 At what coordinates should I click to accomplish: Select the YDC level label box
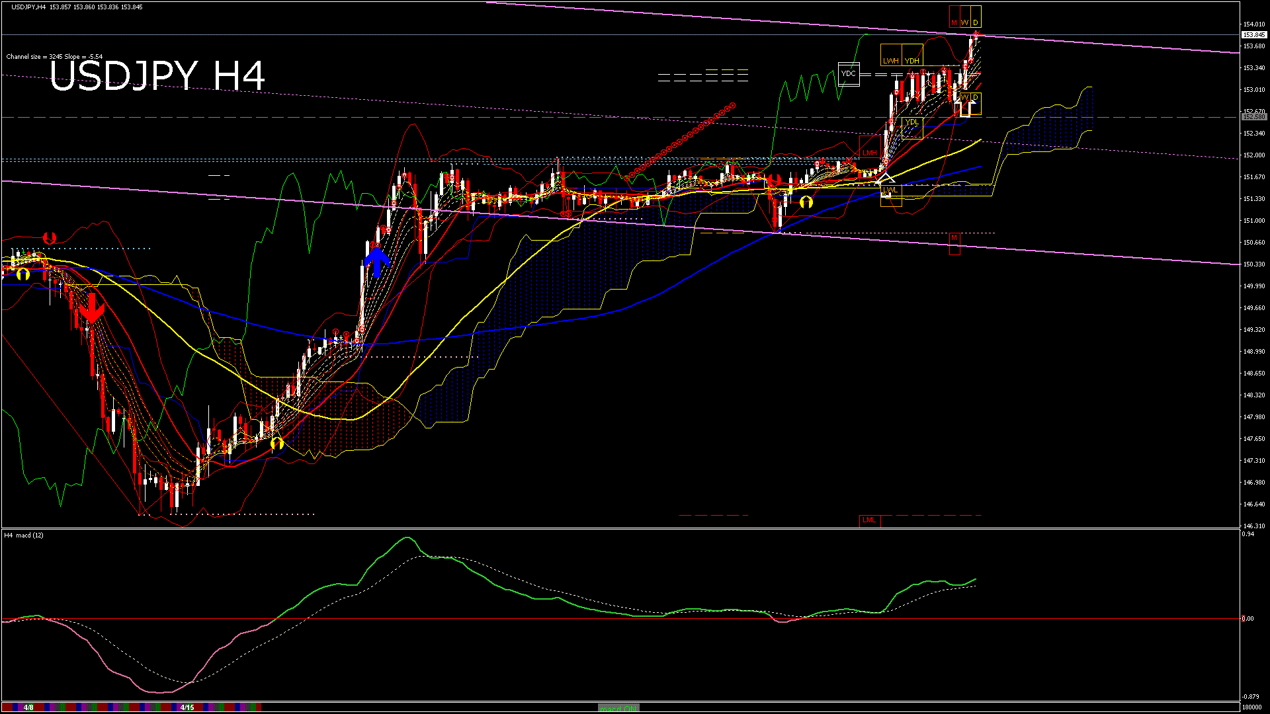[848, 74]
